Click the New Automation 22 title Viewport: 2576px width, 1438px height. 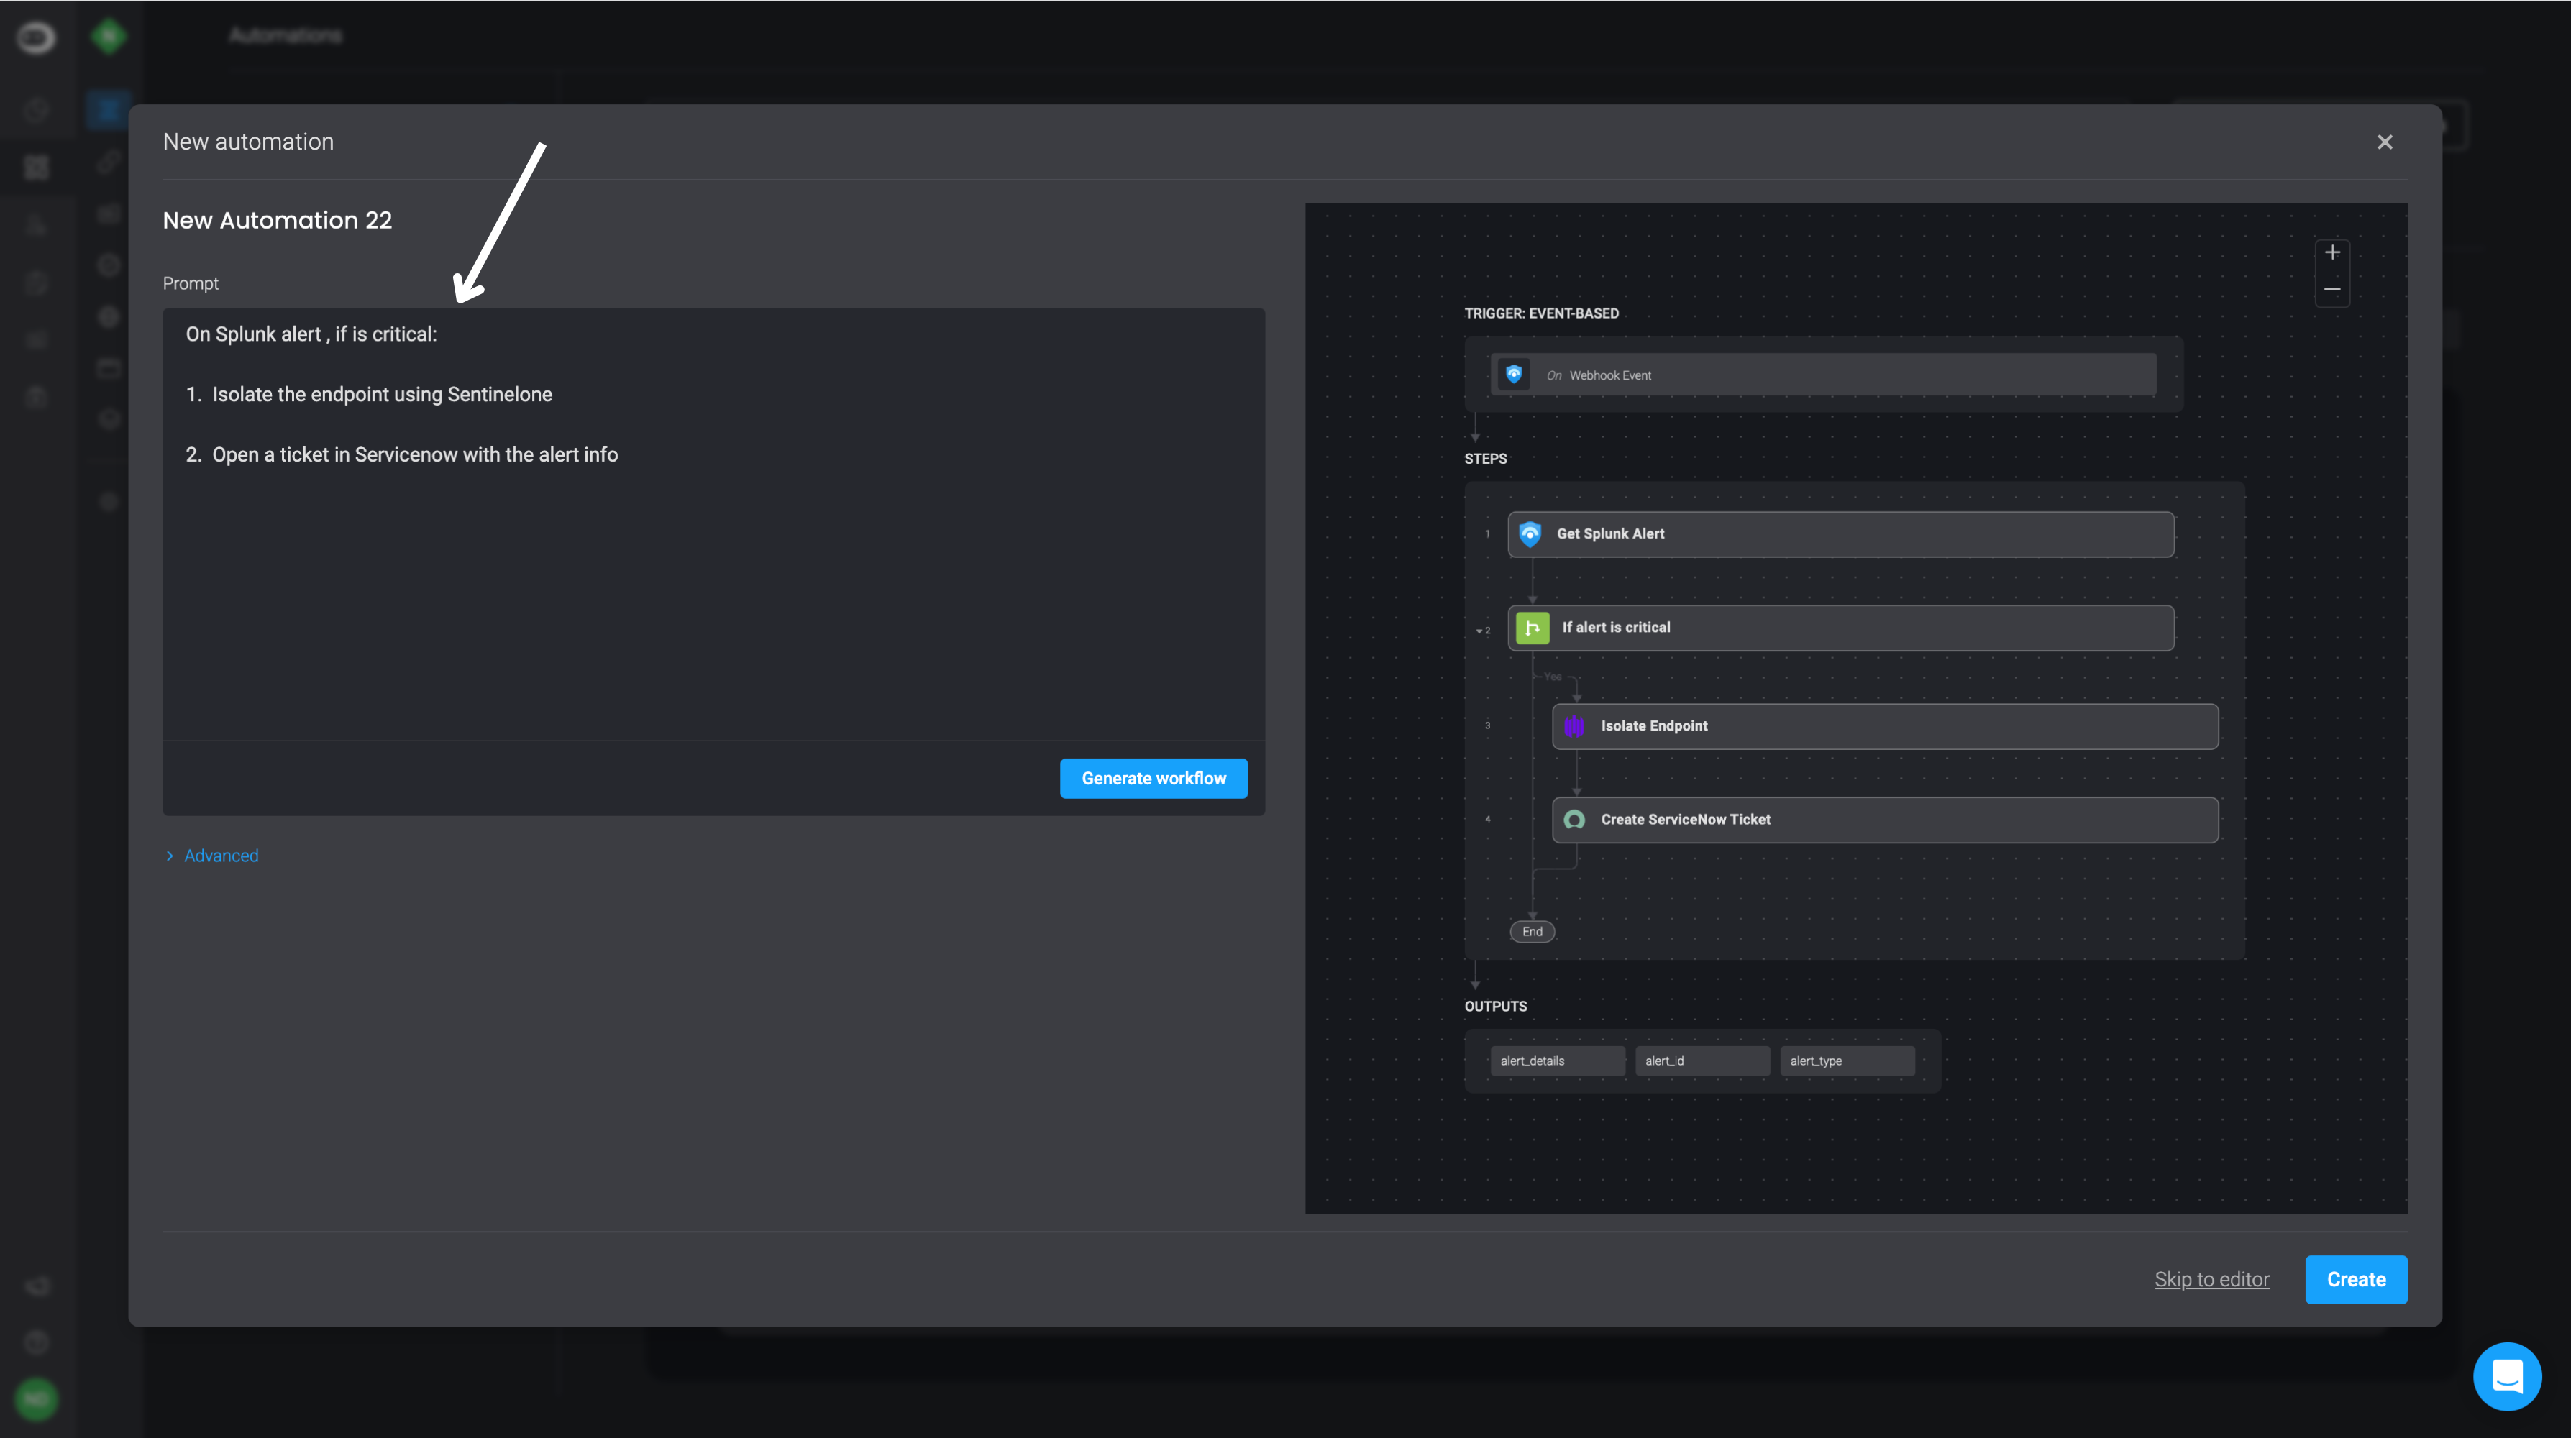tap(278, 221)
